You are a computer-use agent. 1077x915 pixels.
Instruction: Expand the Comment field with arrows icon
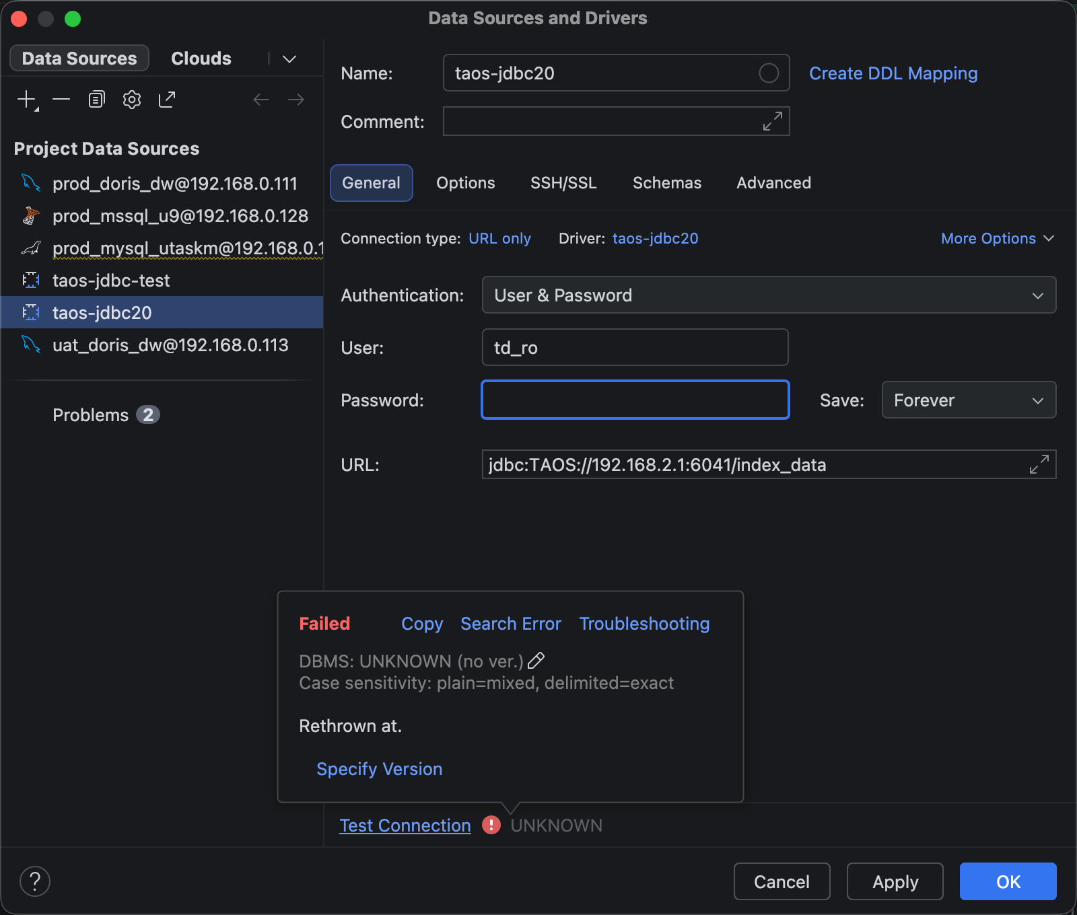(x=772, y=121)
